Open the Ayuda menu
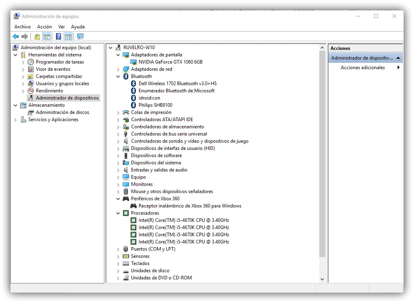Image resolution: width=414 pixels, height=303 pixels. 78,27
